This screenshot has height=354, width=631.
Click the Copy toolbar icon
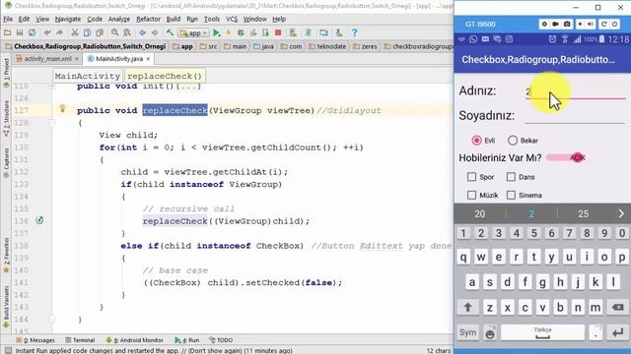coord(87,32)
